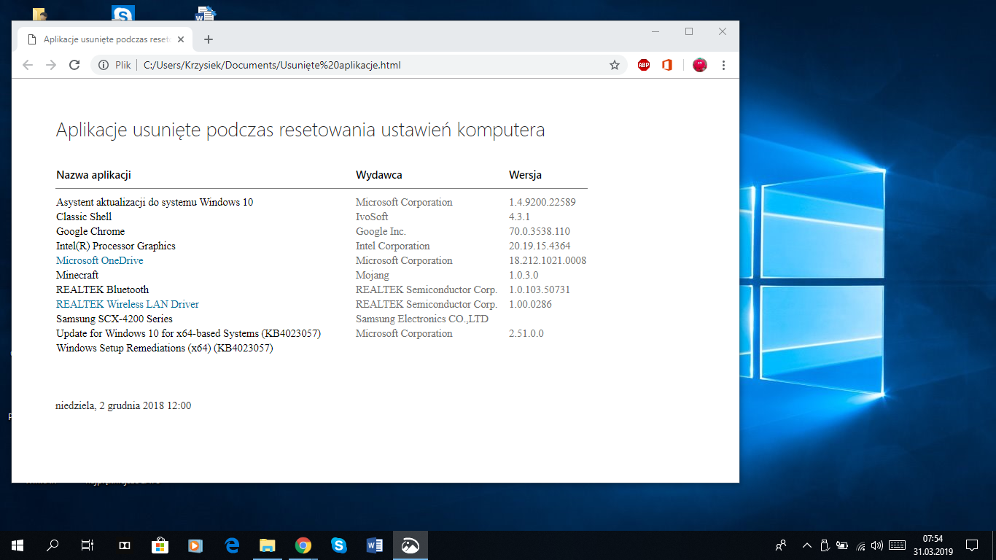Open the Wi-Fi network tray icon

pos(860,545)
